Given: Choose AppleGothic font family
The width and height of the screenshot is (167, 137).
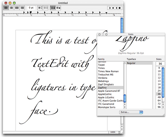Looking at the screenshot, I should [x=110, y=94].
